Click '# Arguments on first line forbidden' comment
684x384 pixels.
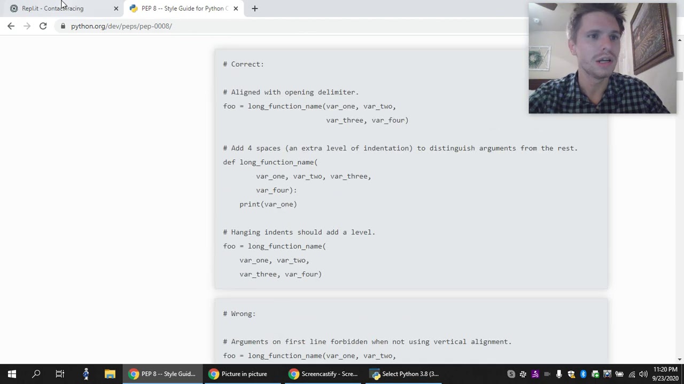click(367, 342)
